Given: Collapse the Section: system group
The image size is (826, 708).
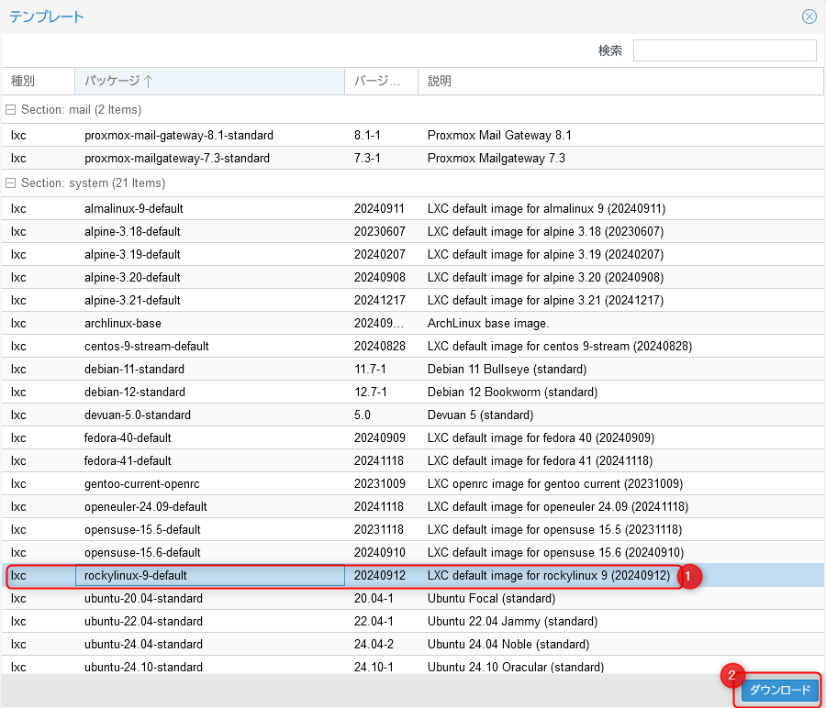Looking at the screenshot, I should click(x=11, y=183).
